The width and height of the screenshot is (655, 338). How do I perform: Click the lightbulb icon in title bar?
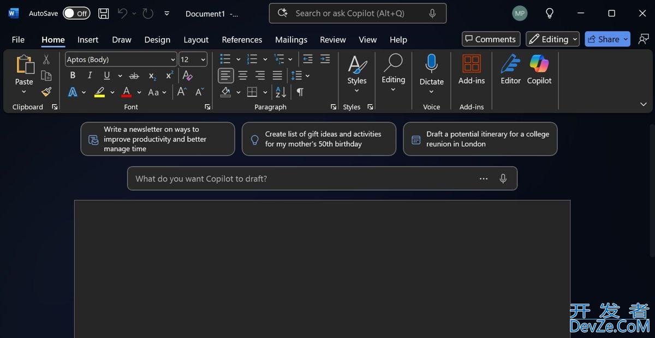[550, 14]
